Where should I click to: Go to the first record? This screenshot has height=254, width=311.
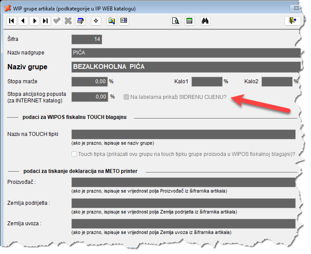12,20
